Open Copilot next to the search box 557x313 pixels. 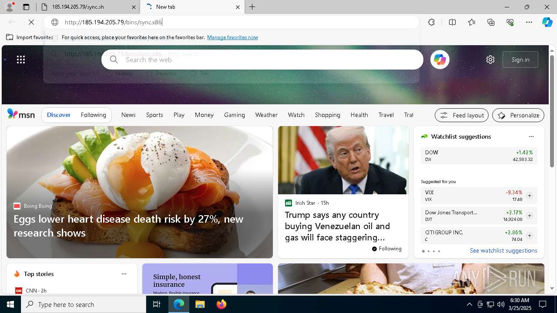(440, 60)
